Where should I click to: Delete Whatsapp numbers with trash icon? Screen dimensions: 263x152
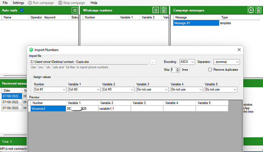[x=163, y=10]
